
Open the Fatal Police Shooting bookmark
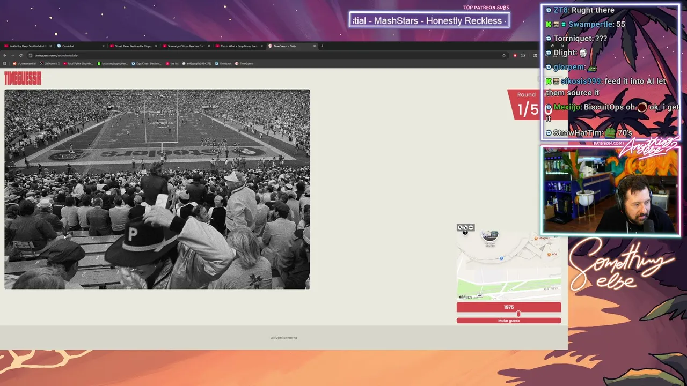tap(78, 63)
